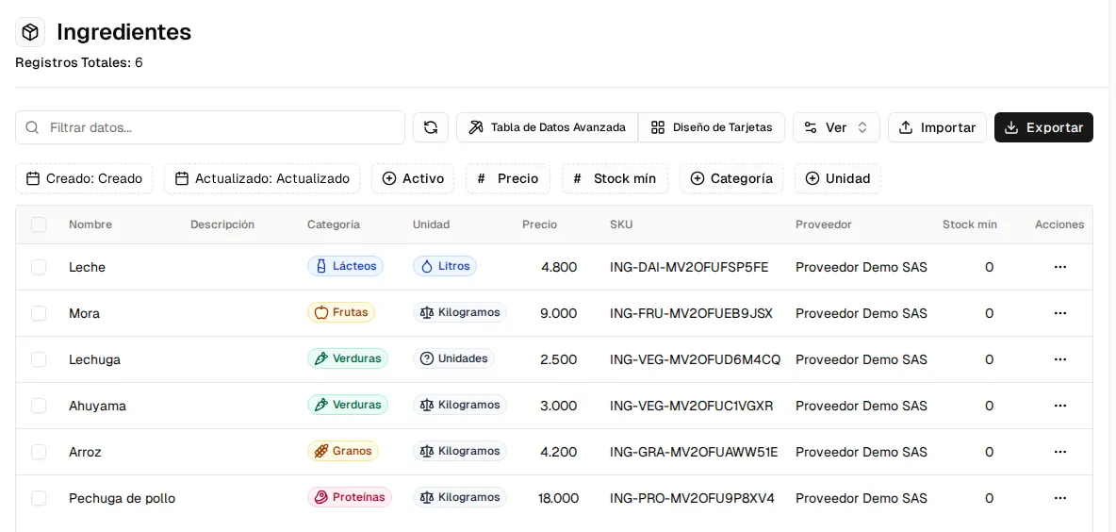Click the Pechuga de pollo name cell
Screen dimensions: 1116x532
pyautogui.click(x=122, y=499)
